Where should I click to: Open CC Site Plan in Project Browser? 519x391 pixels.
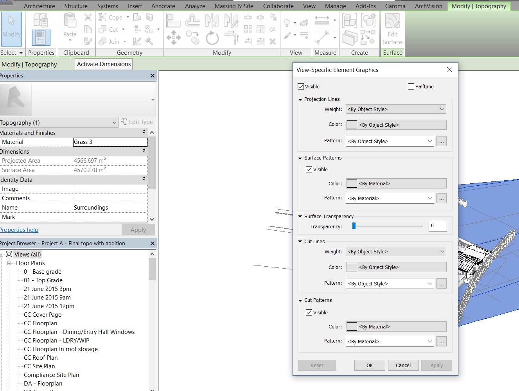point(39,366)
